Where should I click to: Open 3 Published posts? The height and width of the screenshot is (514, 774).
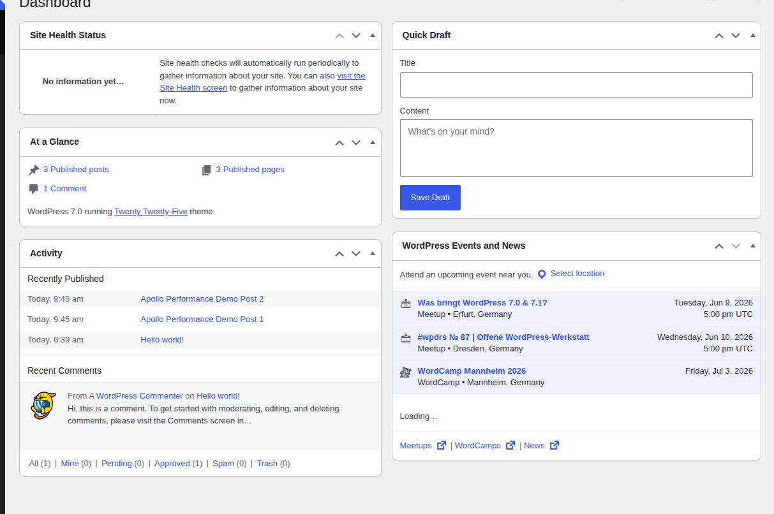tap(76, 170)
